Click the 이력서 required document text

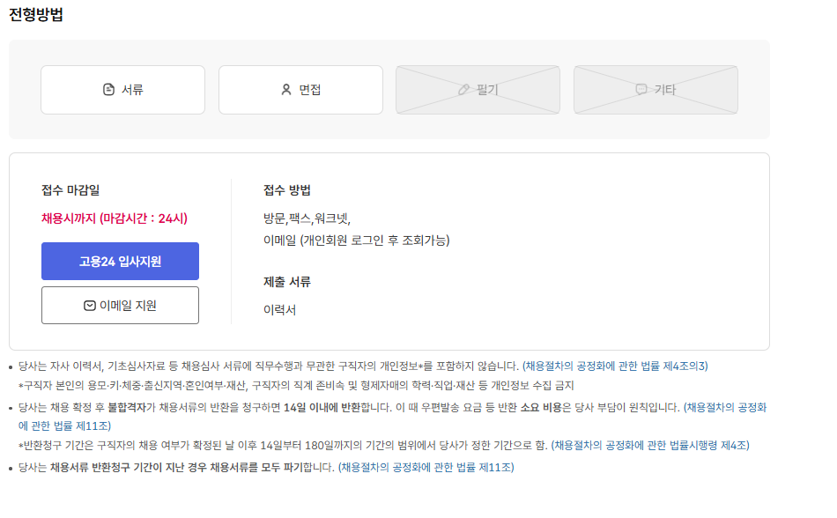point(279,310)
